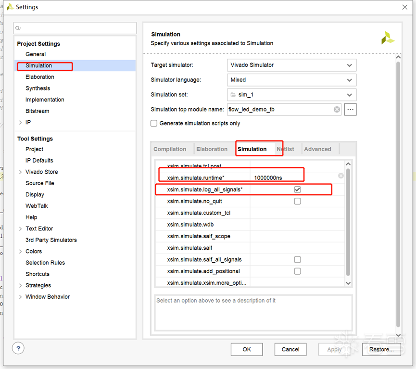Click the OK button

(247, 349)
